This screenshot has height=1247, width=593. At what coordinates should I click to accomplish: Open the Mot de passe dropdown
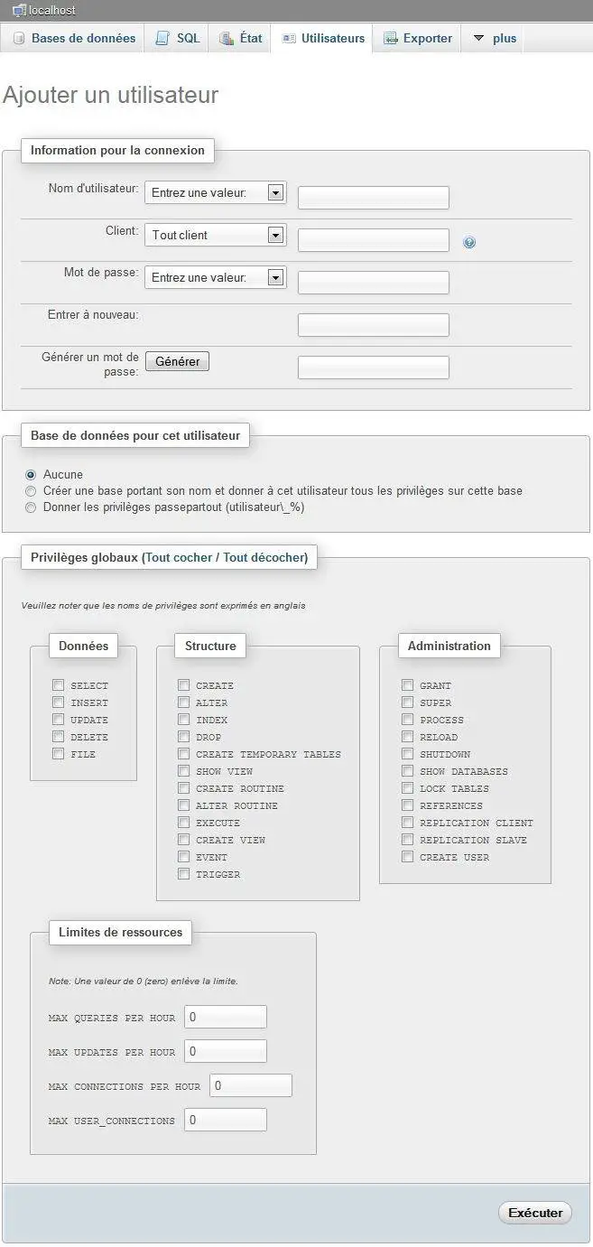216,277
